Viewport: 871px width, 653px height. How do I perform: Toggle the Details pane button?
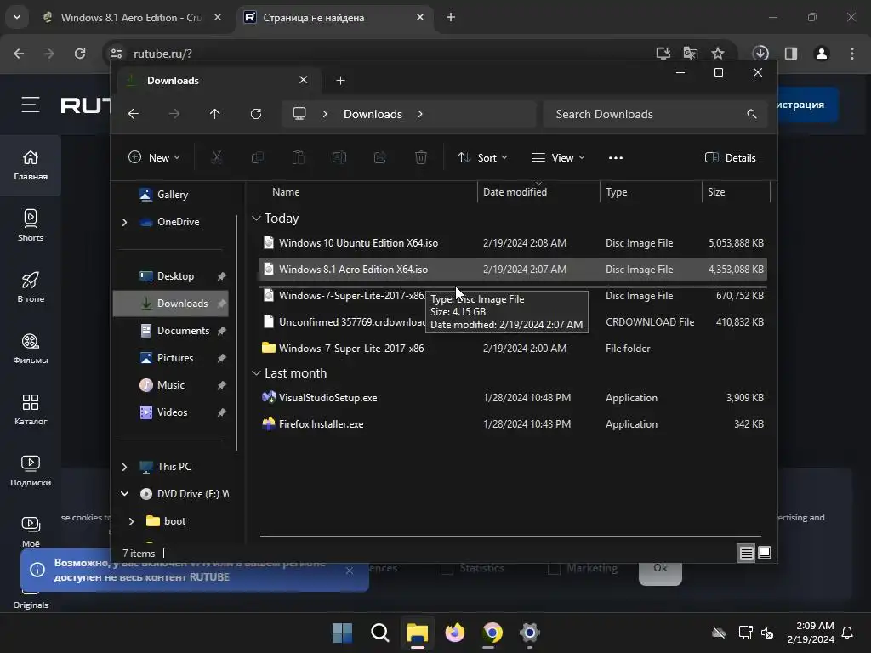pos(731,157)
